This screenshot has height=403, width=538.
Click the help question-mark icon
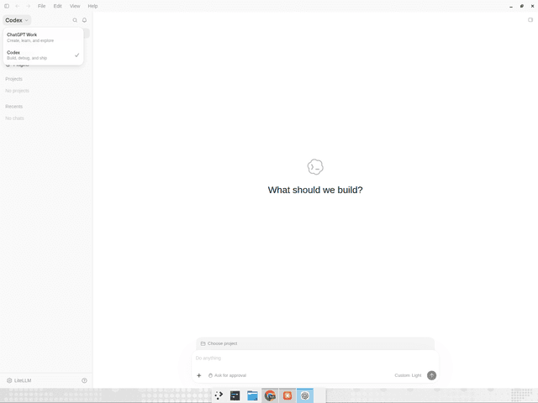pos(84,380)
